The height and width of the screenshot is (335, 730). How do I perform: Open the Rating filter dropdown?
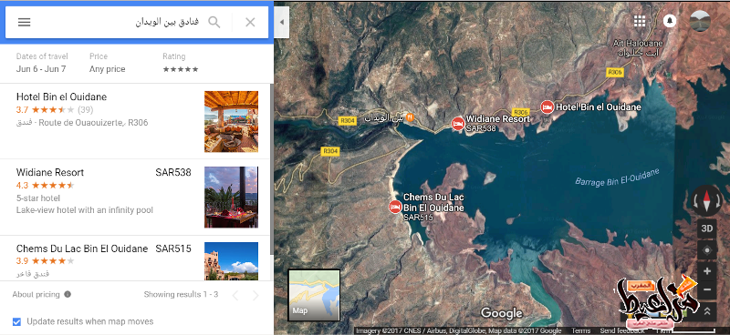(181, 63)
